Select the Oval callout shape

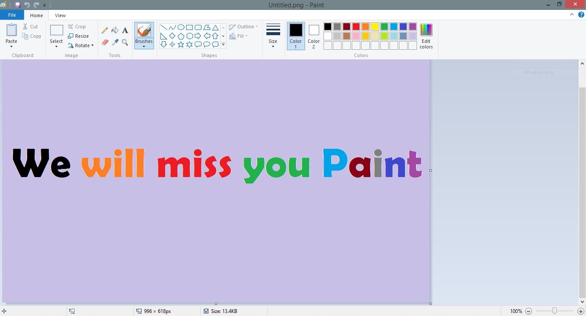(207, 45)
